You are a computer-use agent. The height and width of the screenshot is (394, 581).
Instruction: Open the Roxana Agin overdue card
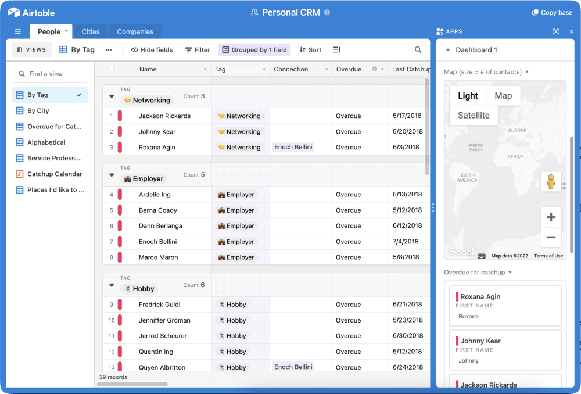505,306
